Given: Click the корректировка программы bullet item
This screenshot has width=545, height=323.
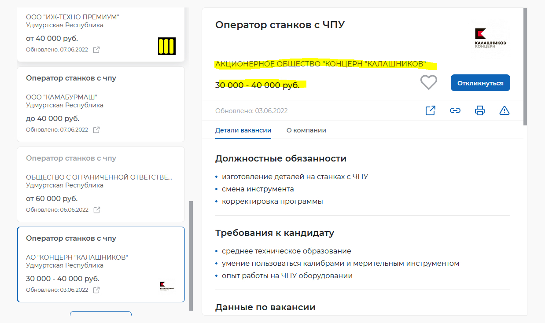Looking at the screenshot, I should click(272, 201).
